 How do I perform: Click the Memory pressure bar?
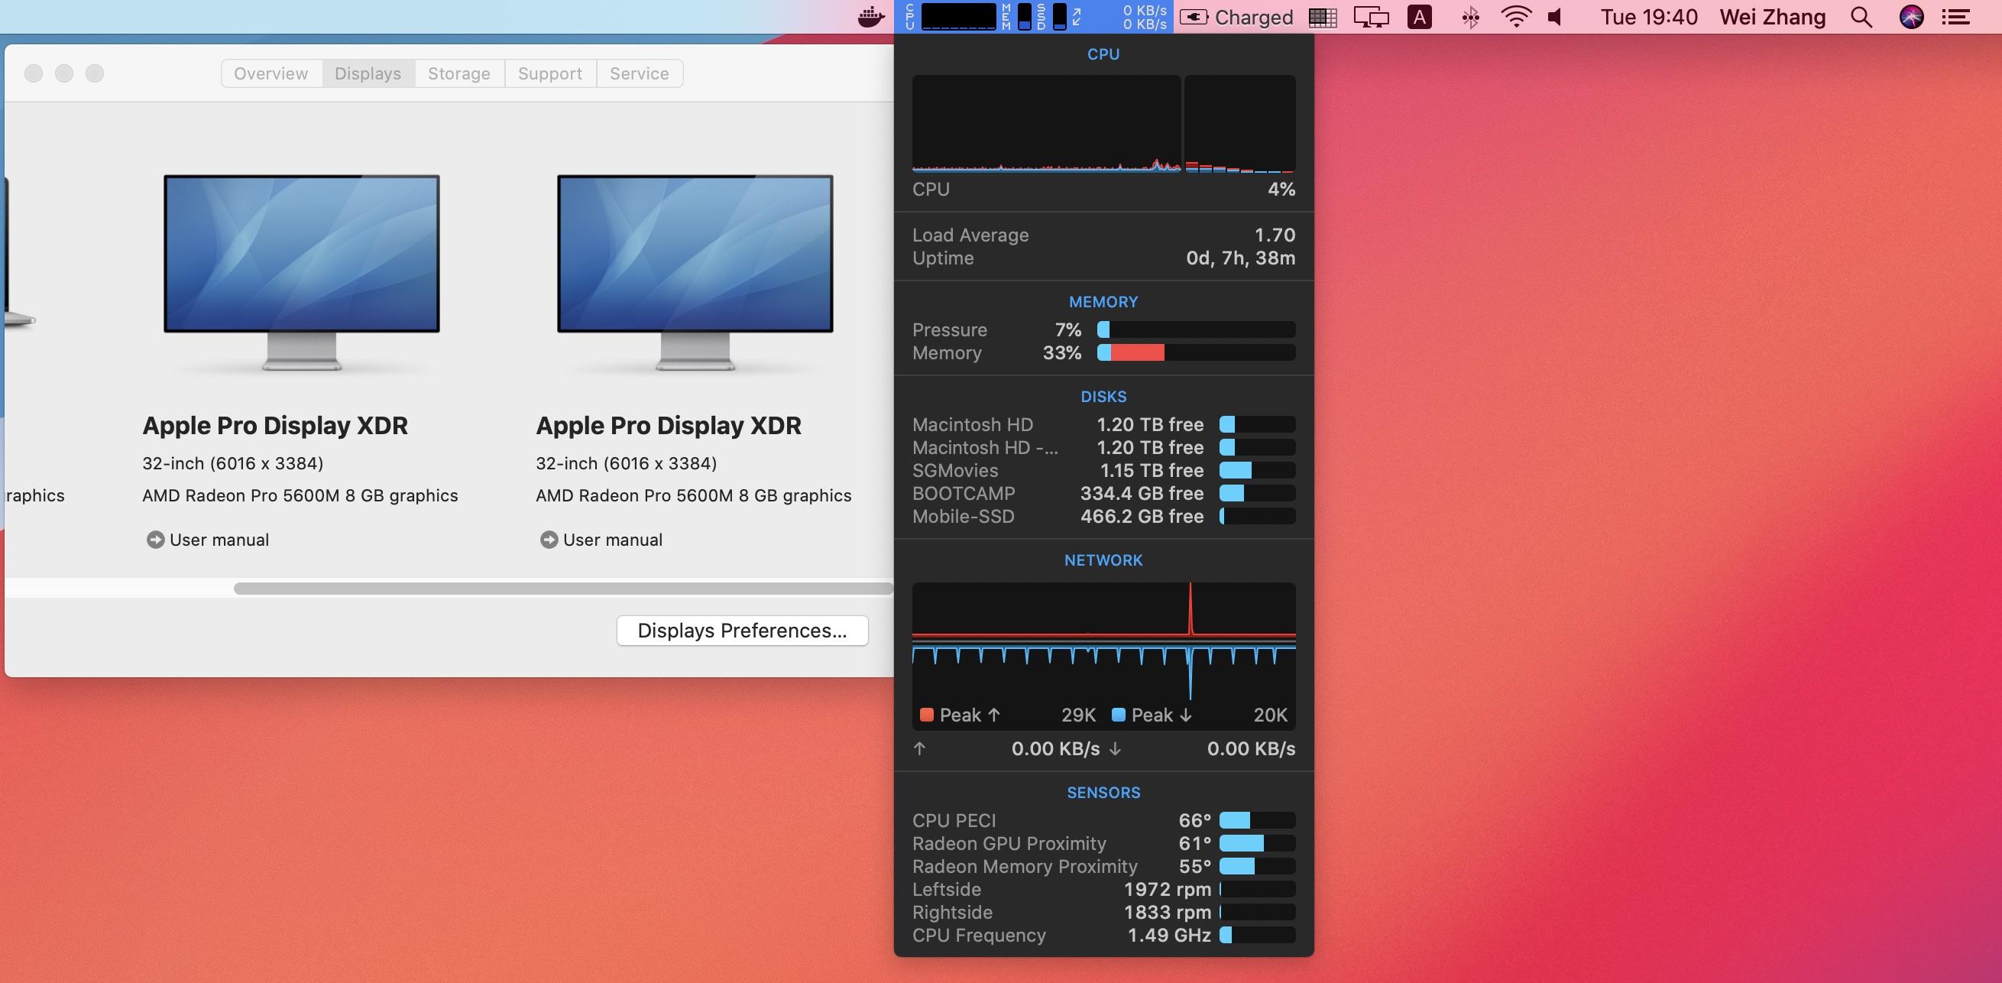click(x=1196, y=329)
